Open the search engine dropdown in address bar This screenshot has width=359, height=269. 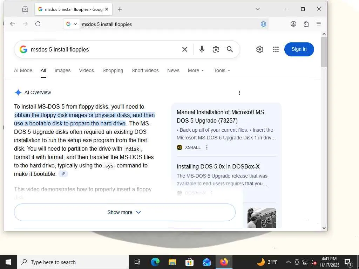coord(72,24)
